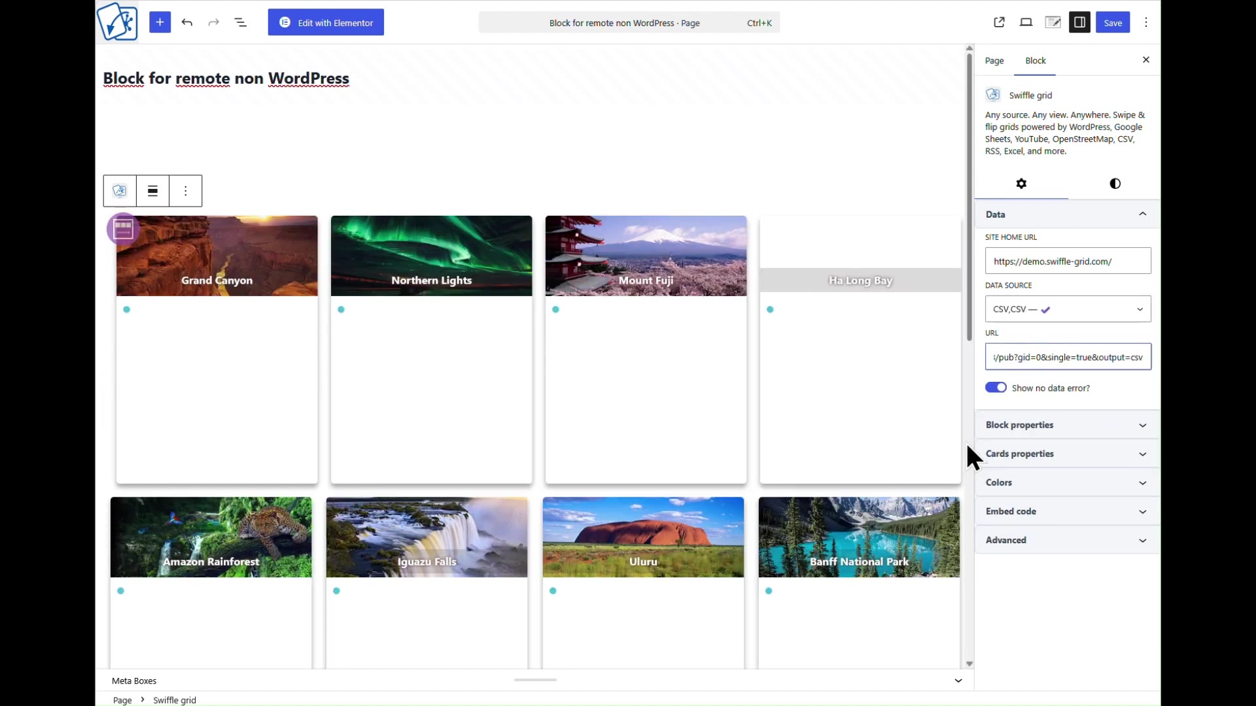Expand the Embed code section
1256x706 pixels.
pos(1068,511)
